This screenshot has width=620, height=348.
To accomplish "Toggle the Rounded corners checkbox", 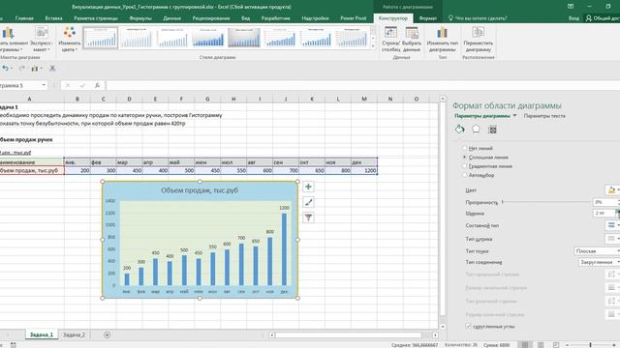I will (469, 327).
